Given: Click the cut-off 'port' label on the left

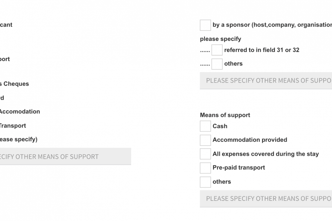Looking at the screenshot, I should pos(5,59).
